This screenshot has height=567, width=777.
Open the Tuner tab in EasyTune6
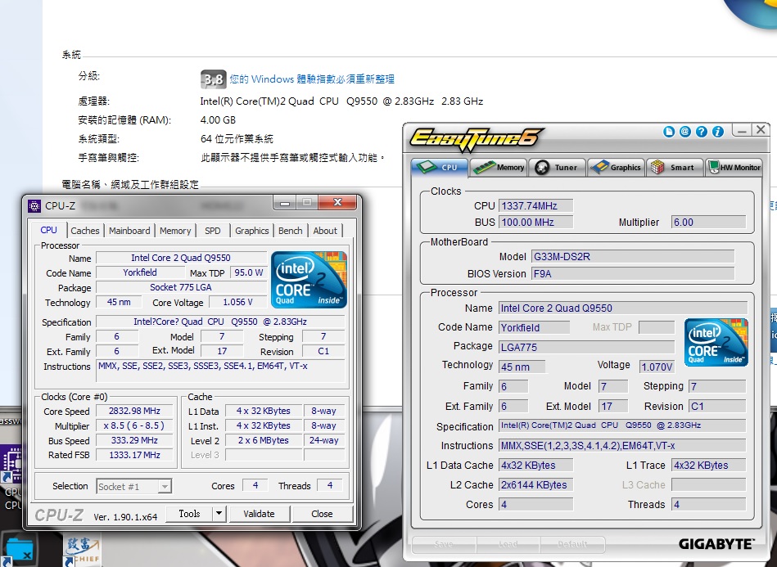click(x=558, y=168)
